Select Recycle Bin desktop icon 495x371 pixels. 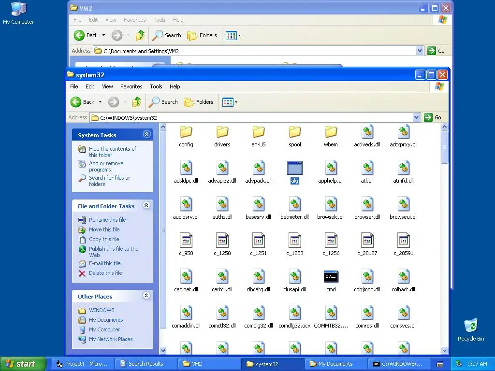[471, 330]
